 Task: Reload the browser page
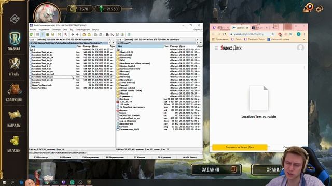pos(225,34)
